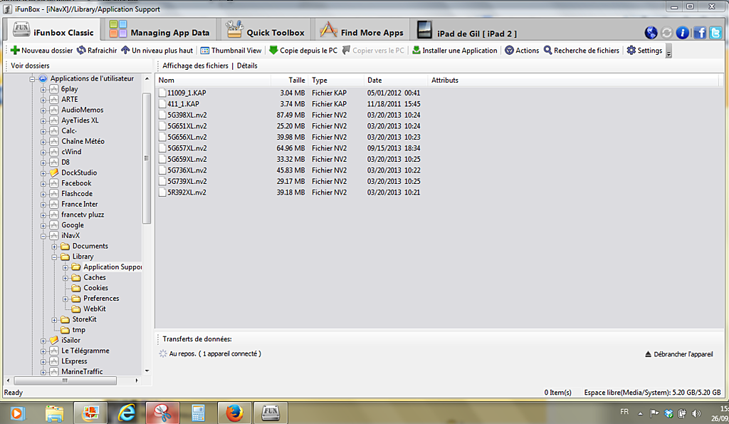Image resolution: width=729 pixels, height=424 pixels.
Task: Click the iFunbox FUN taskbar icon
Action: [x=270, y=413]
